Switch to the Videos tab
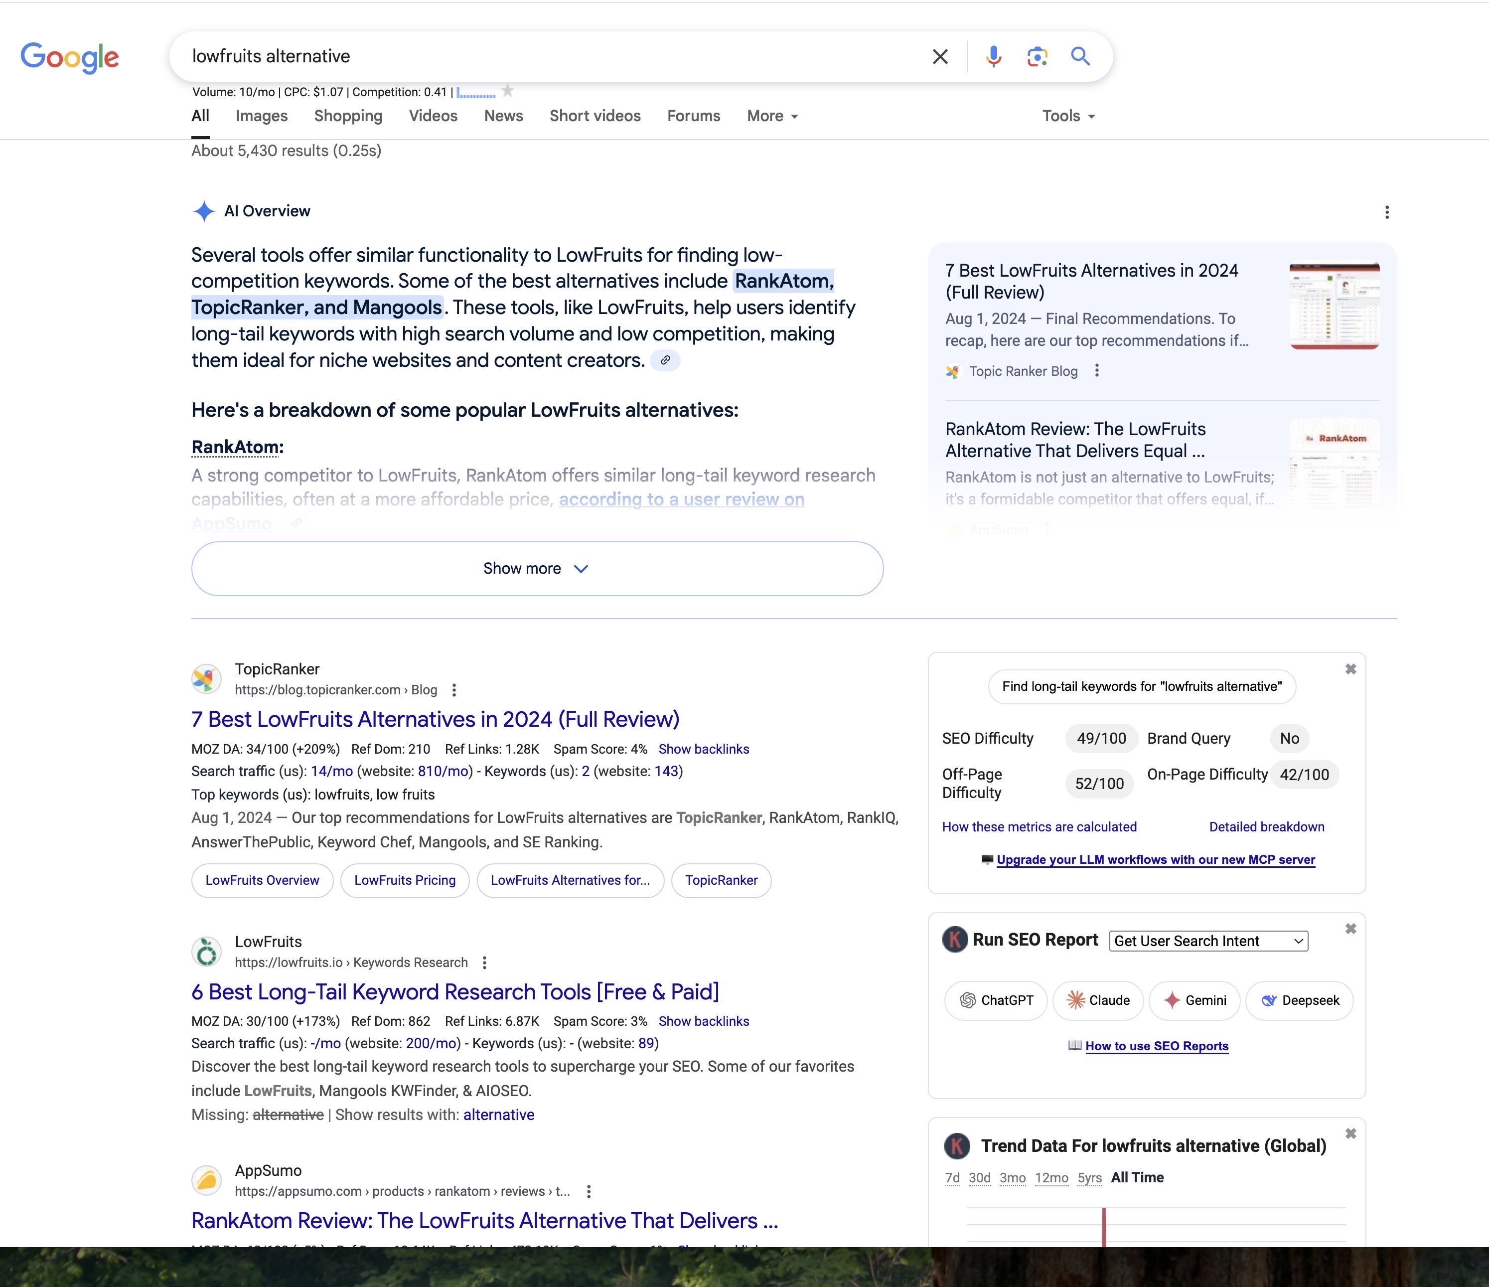1489x1287 pixels. point(433,116)
